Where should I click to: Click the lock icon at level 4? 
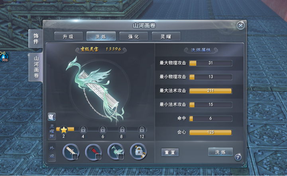[x=83, y=130]
